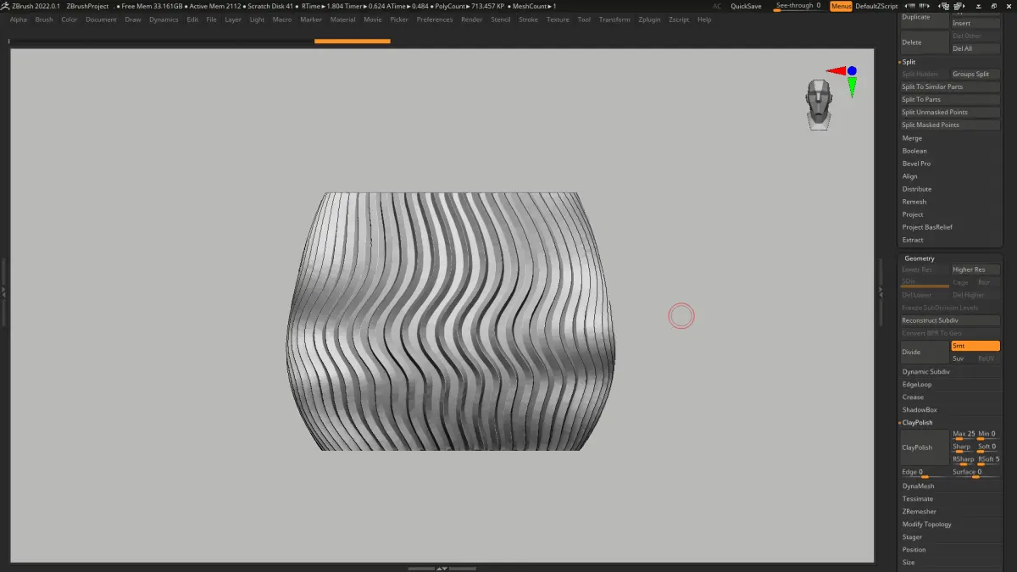Click the left tray arrows icon in title bar
Image resolution: width=1017 pixels, height=572 pixels.
point(909,6)
